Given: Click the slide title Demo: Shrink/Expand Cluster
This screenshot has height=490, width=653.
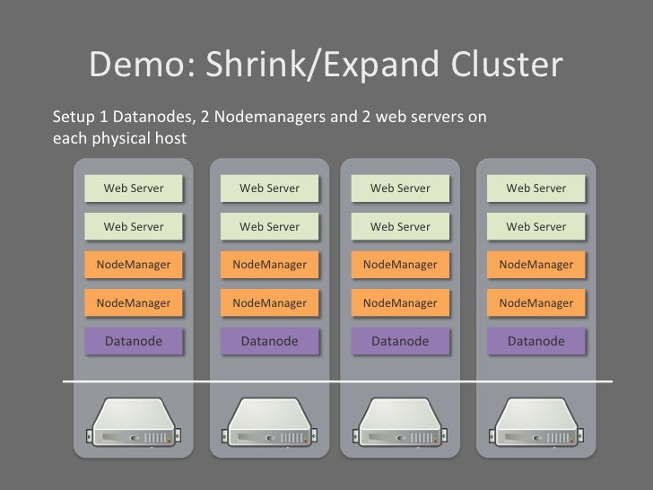Looking at the screenshot, I should click(x=326, y=65).
